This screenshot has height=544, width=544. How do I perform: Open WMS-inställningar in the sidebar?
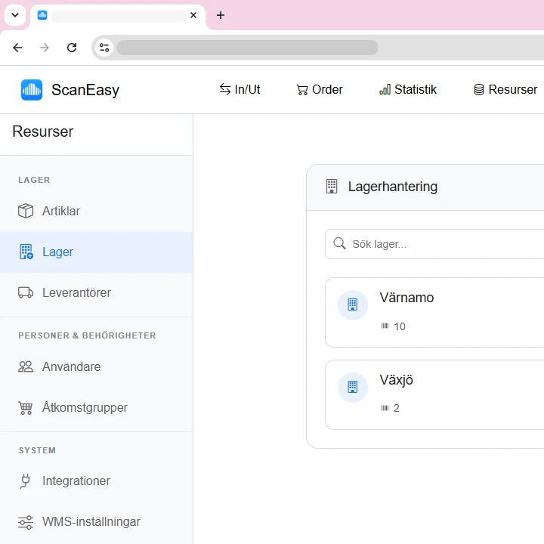click(97, 522)
